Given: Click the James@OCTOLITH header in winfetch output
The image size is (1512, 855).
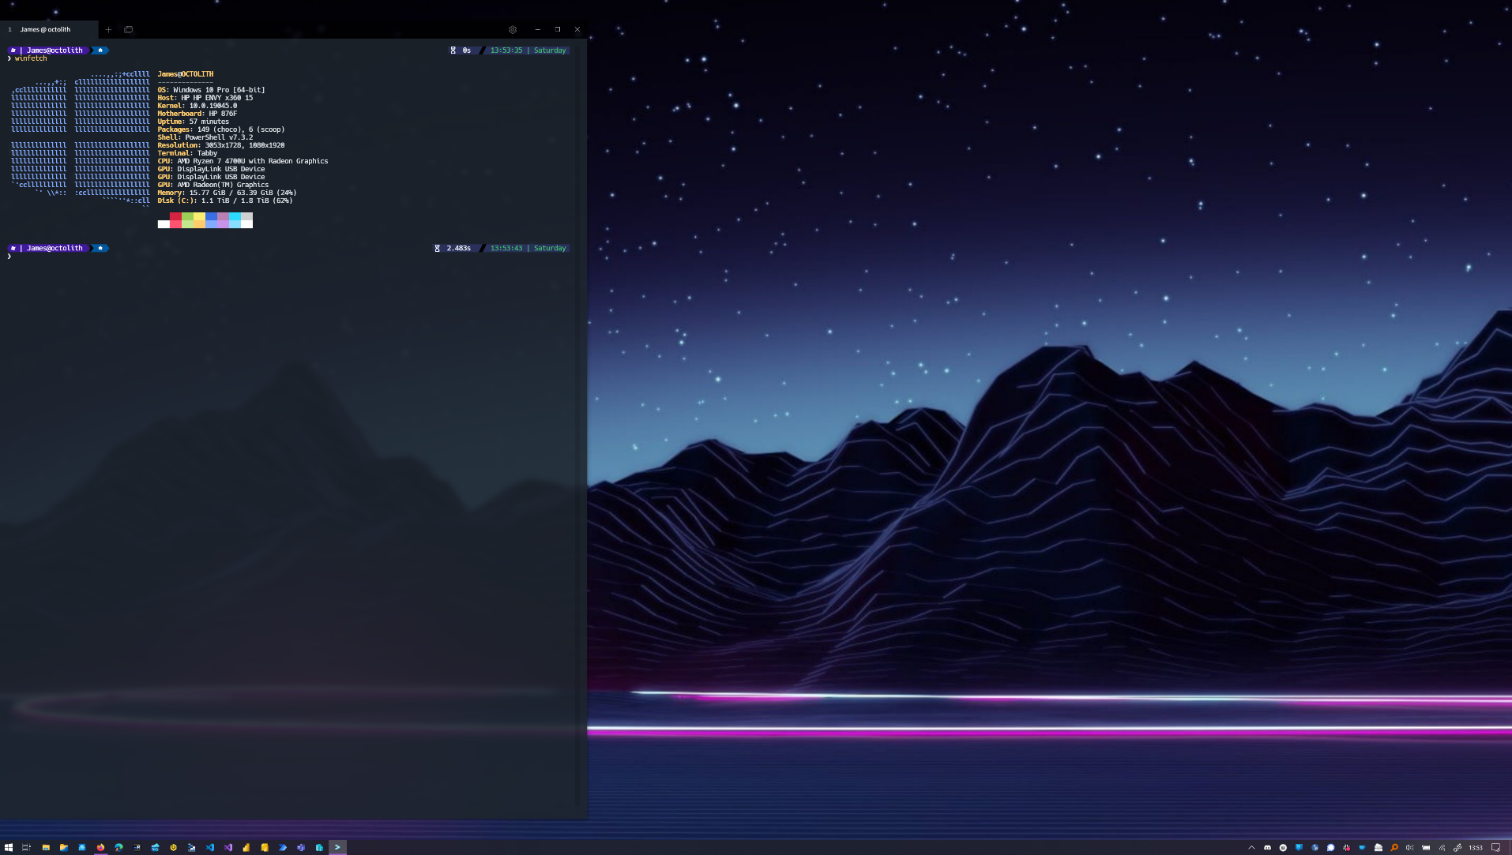Looking at the screenshot, I should 186,74.
